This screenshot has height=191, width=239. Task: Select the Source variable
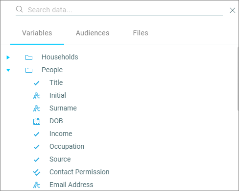(60, 159)
